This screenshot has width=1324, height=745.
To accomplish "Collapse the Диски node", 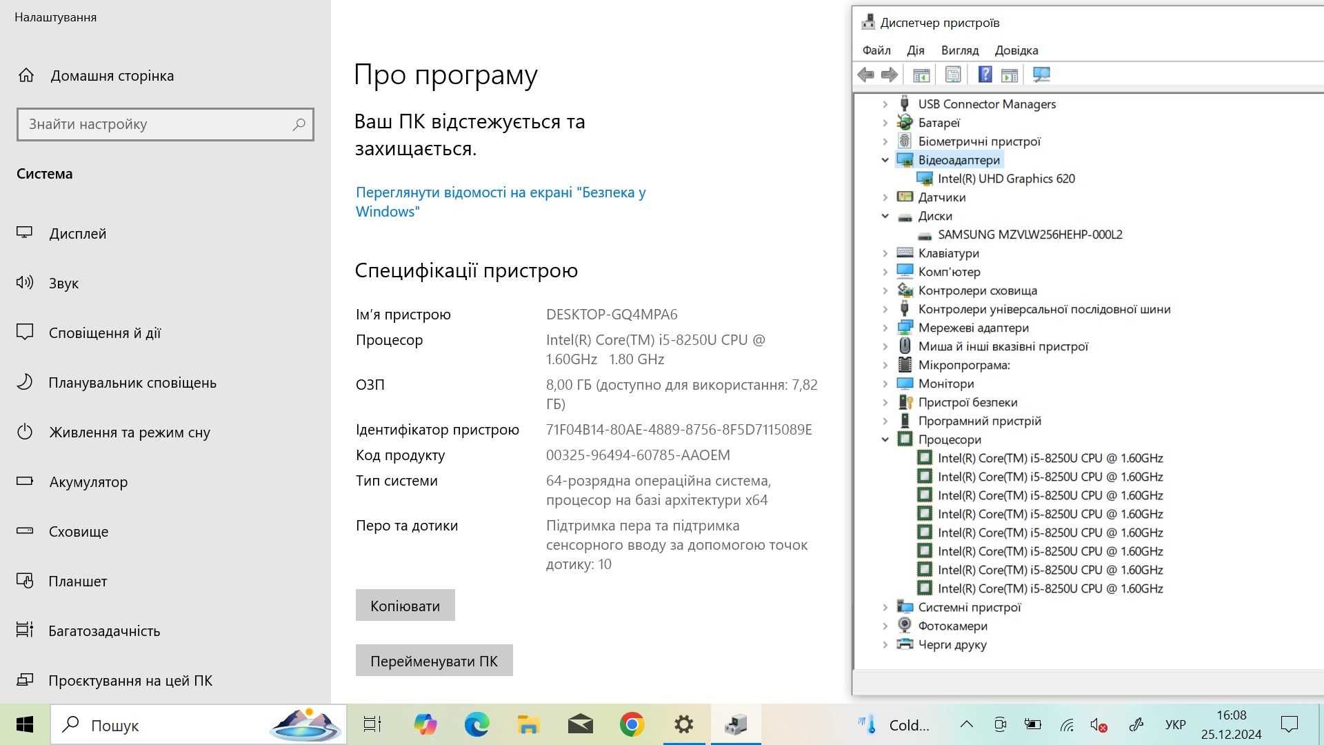I will click(x=885, y=216).
